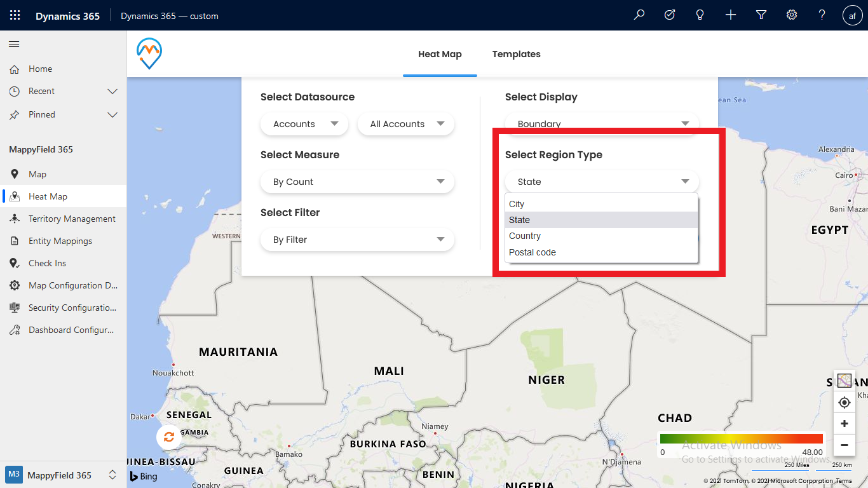Image resolution: width=868 pixels, height=488 pixels.
Task: Switch to the Heat Map tab
Action: coord(440,54)
